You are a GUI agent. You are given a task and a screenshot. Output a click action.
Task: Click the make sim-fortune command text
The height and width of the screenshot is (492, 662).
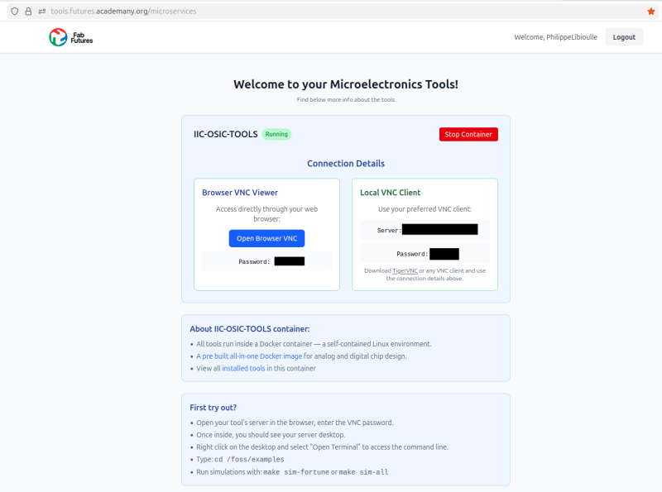[x=295, y=471]
